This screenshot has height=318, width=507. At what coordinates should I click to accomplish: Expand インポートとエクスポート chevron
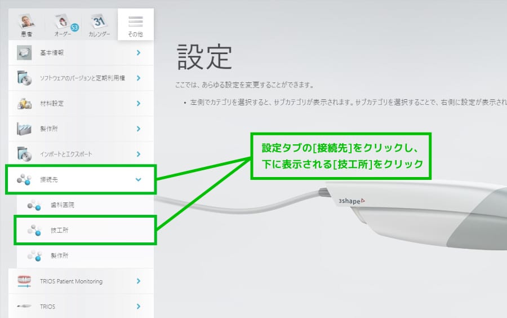[x=139, y=154]
